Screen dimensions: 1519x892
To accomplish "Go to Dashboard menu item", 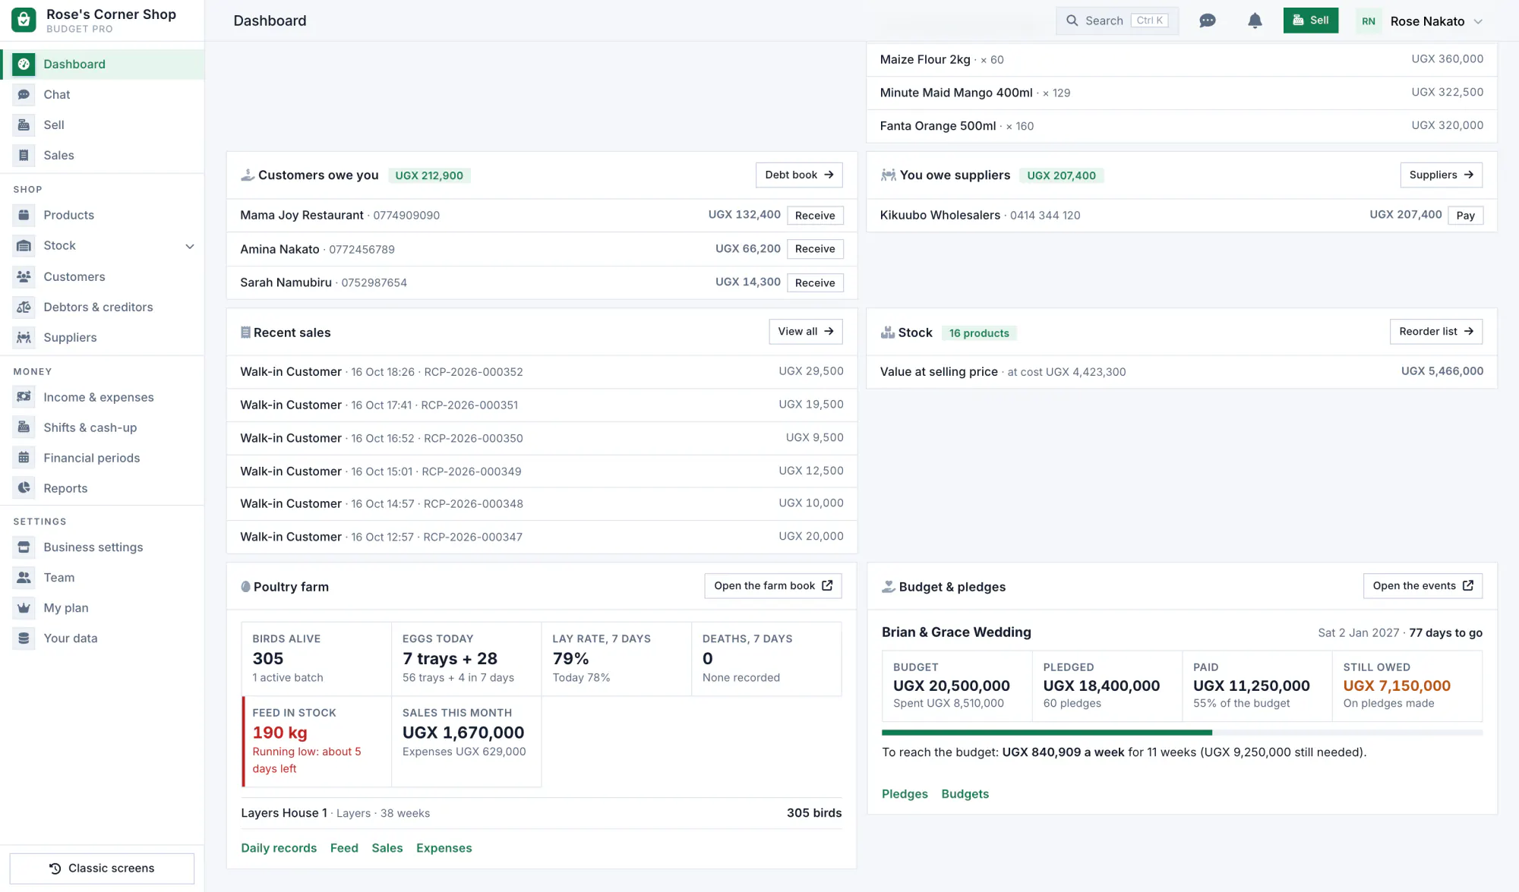I will click(x=103, y=64).
